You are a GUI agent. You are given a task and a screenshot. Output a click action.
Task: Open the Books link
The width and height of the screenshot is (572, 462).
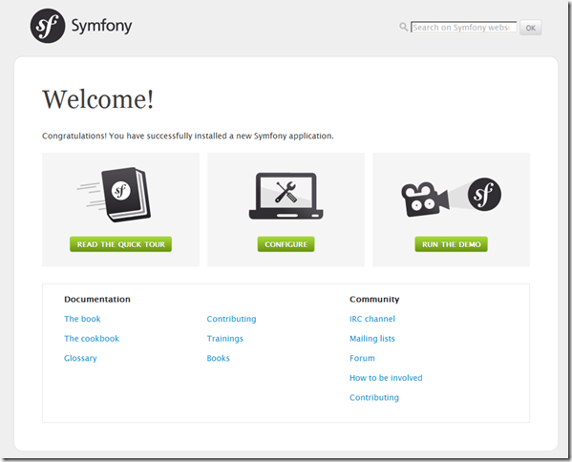pos(218,359)
